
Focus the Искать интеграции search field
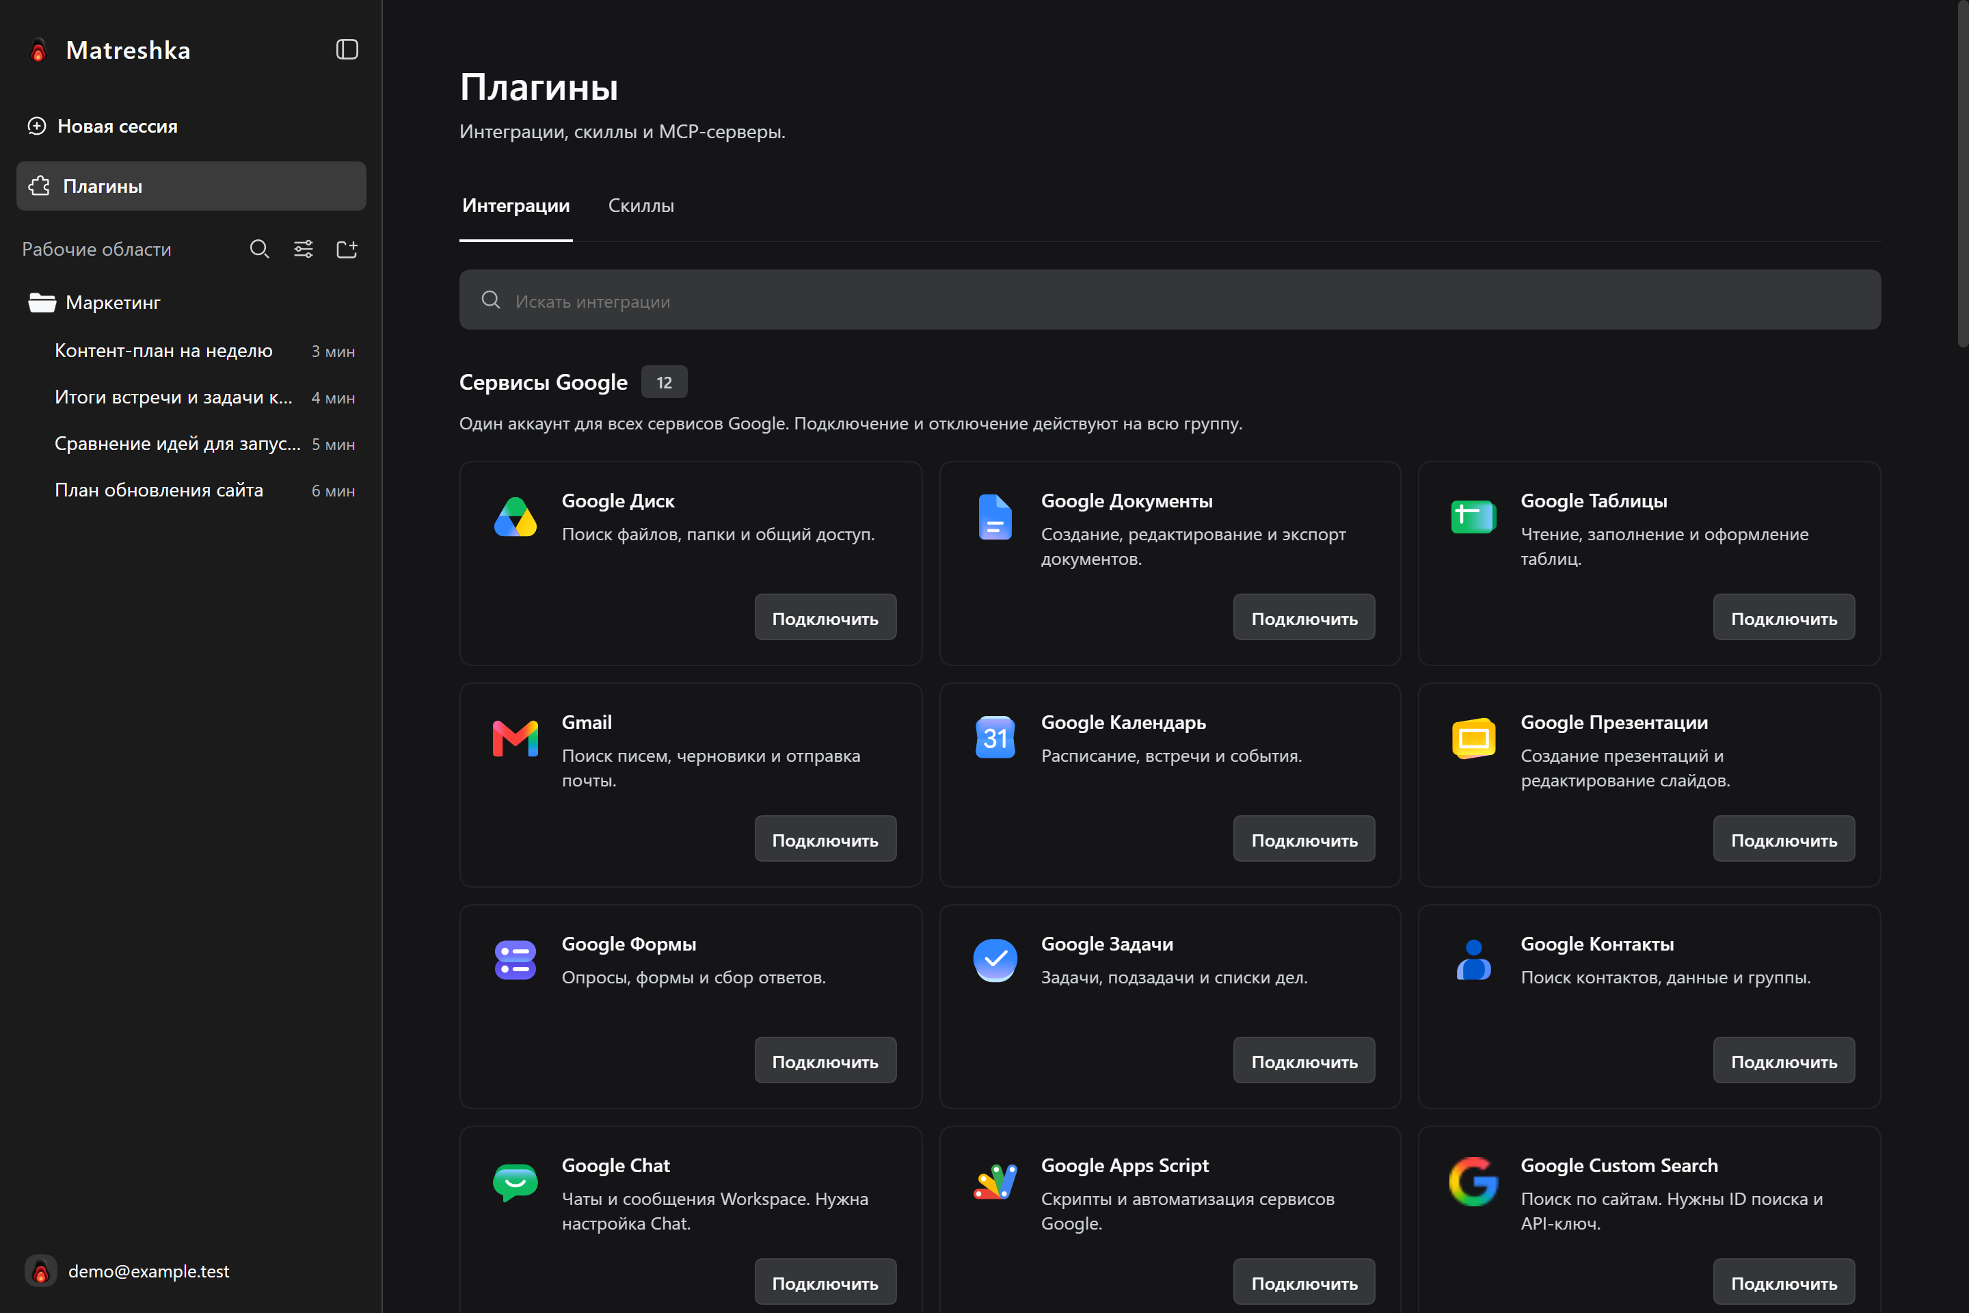pyautogui.click(x=1170, y=300)
